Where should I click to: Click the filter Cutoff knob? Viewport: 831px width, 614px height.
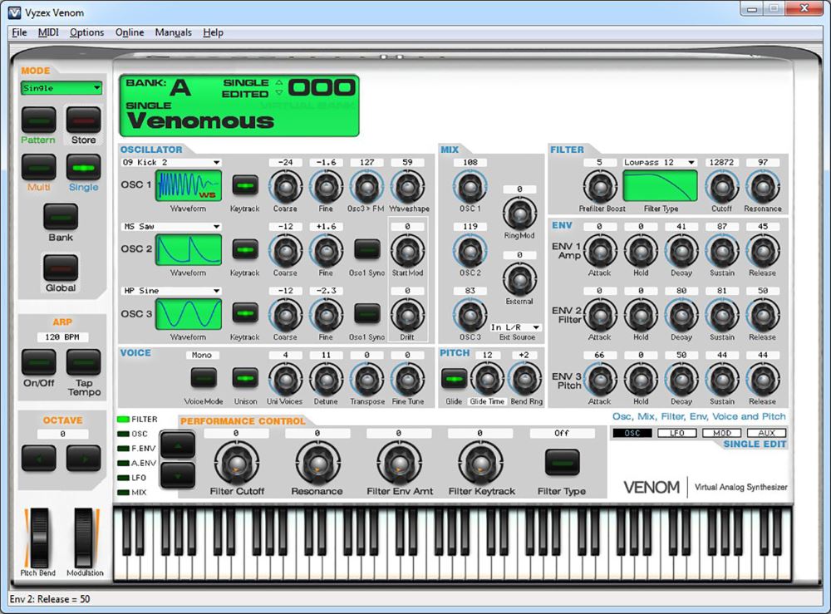coord(721,186)
